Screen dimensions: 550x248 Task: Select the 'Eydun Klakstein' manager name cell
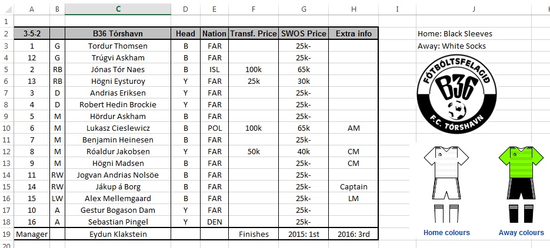point(118,234)
